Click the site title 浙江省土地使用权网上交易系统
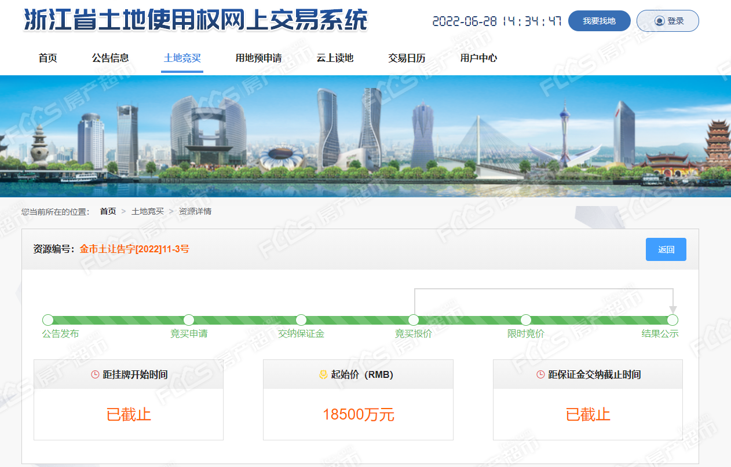 click(x=196, y=20)
